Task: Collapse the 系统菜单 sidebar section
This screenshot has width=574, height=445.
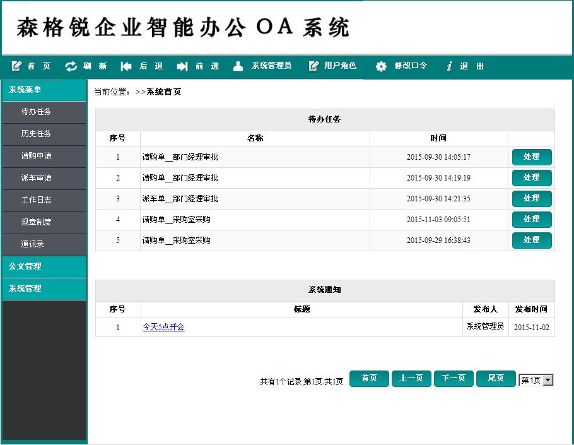Action: pos(44,90)
